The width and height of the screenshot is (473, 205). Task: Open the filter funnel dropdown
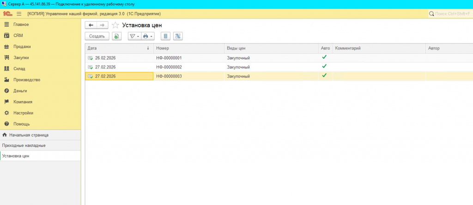coord(134,36)
